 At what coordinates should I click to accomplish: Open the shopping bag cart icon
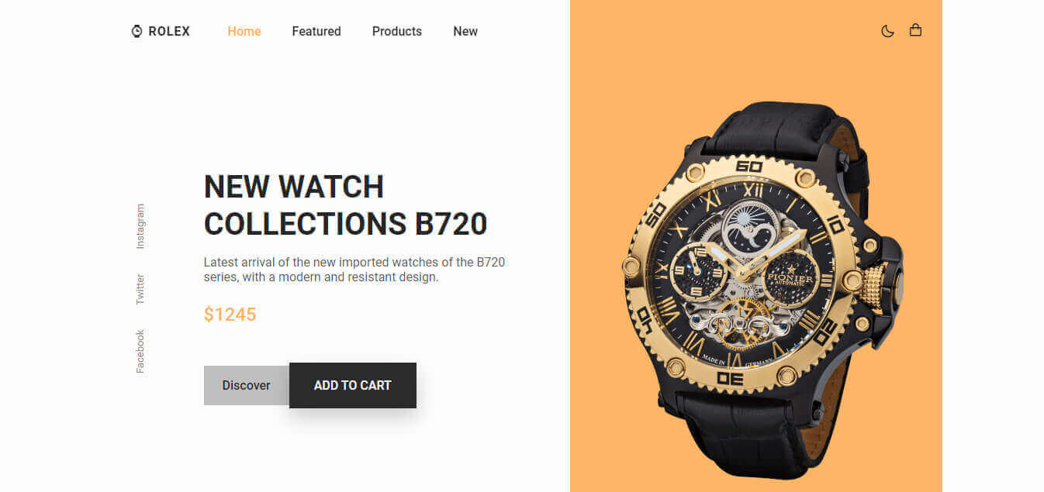tap(916, 30)
